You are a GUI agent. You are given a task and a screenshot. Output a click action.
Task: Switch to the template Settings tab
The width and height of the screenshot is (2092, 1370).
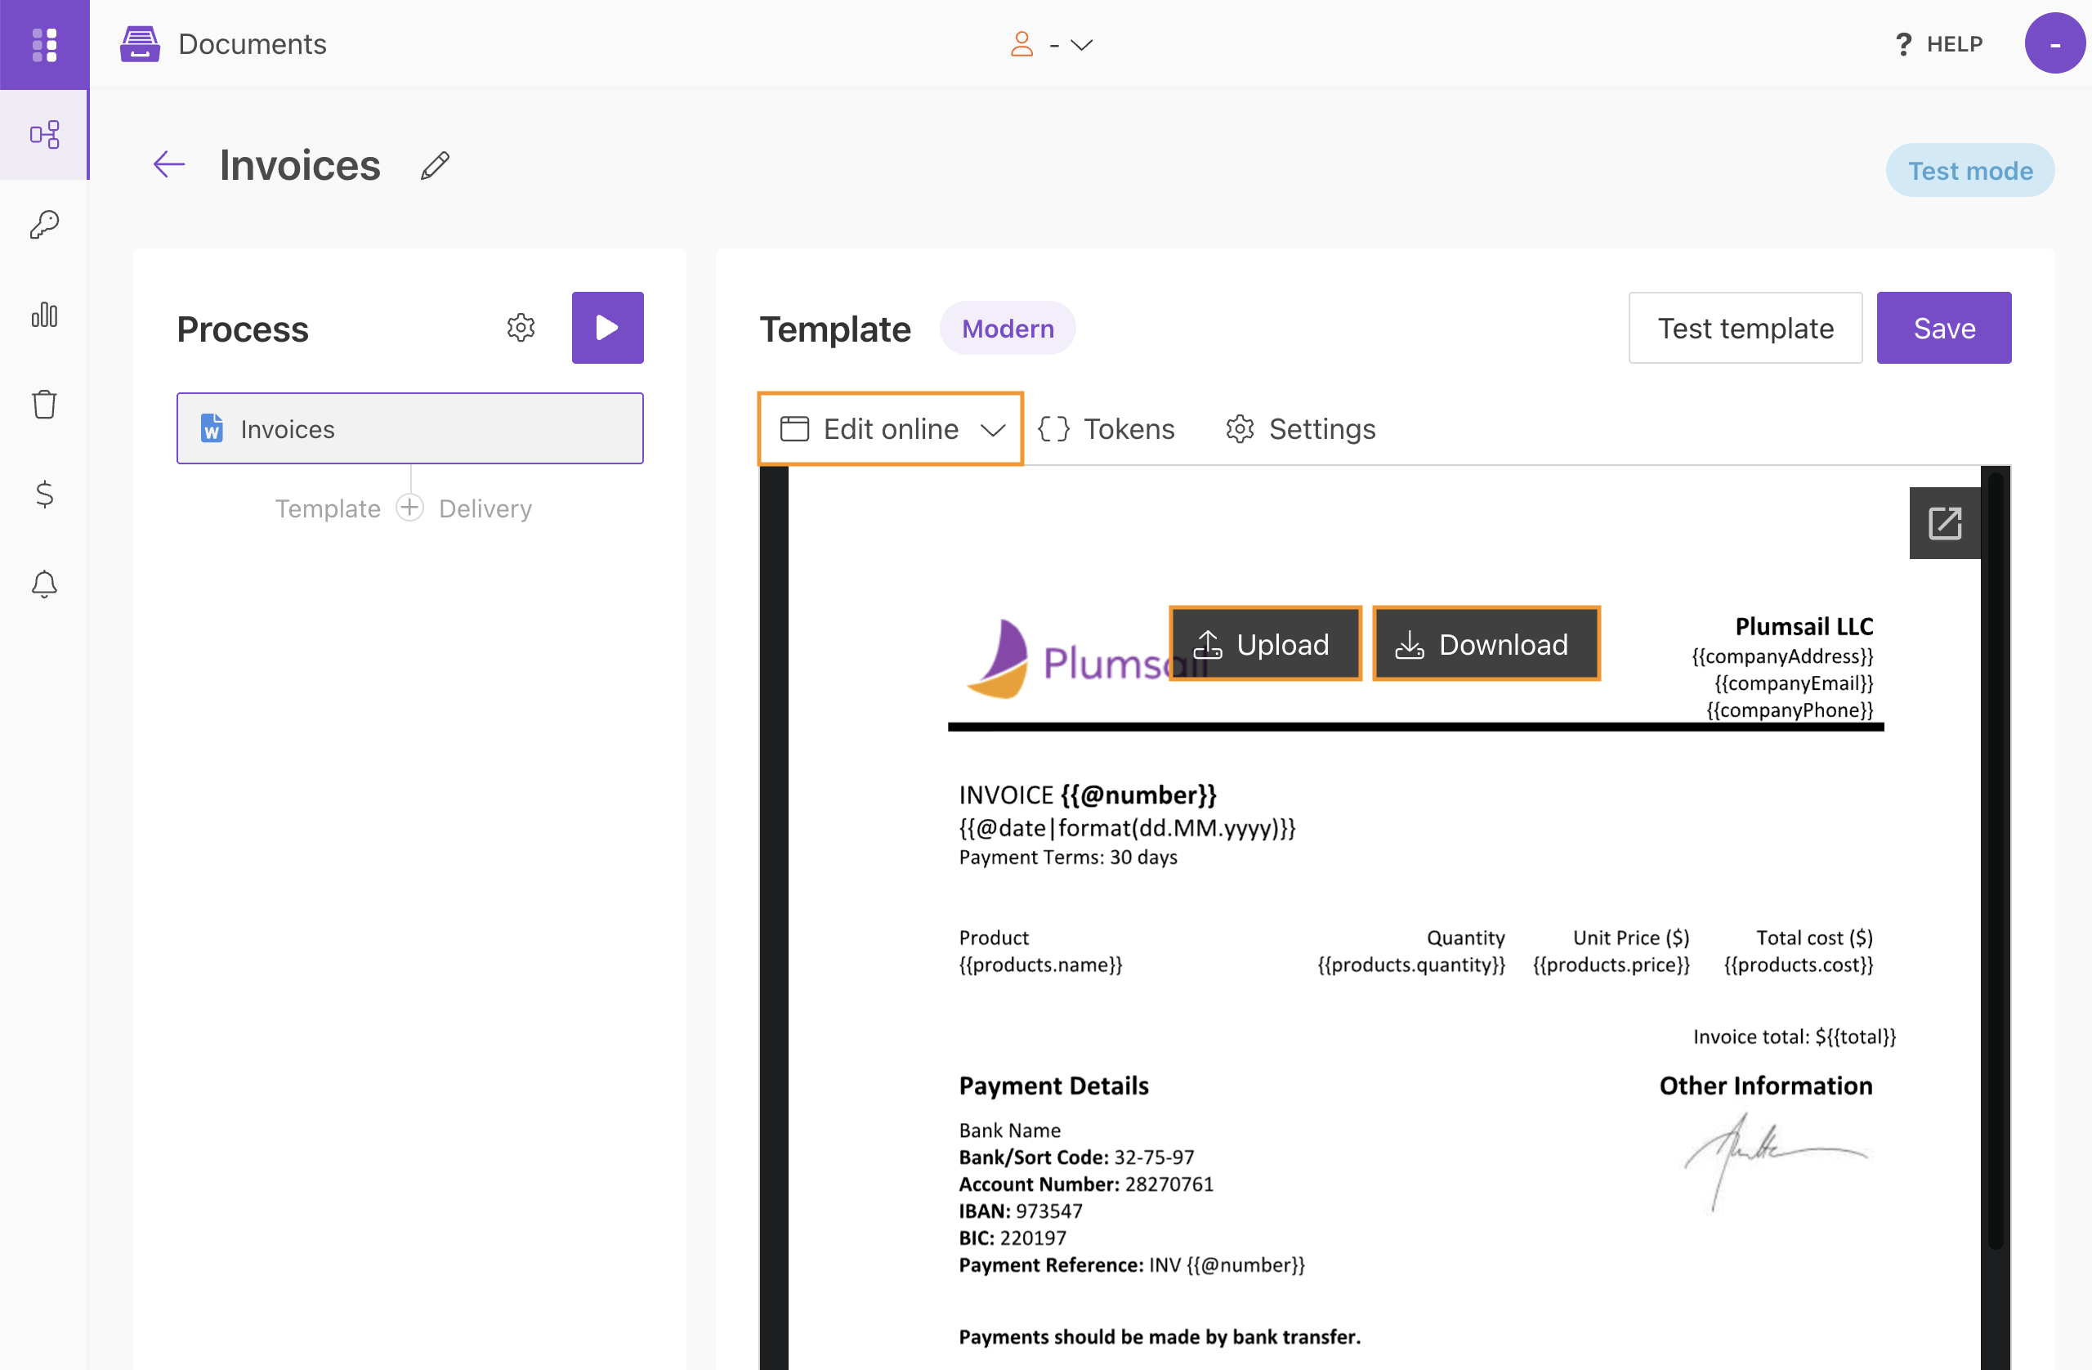(x=1300, y=429)
